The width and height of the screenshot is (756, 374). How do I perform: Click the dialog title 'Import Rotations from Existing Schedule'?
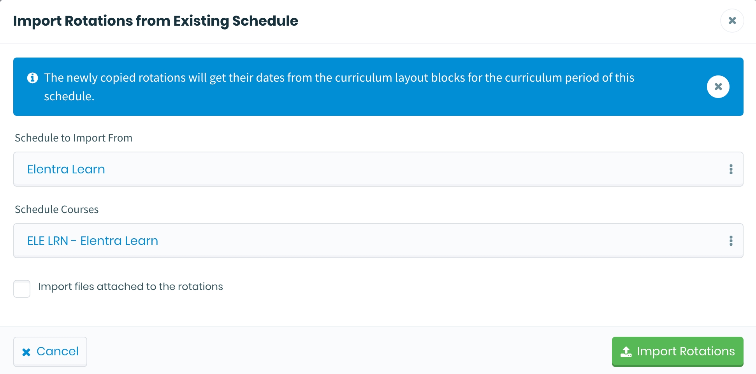156,21
